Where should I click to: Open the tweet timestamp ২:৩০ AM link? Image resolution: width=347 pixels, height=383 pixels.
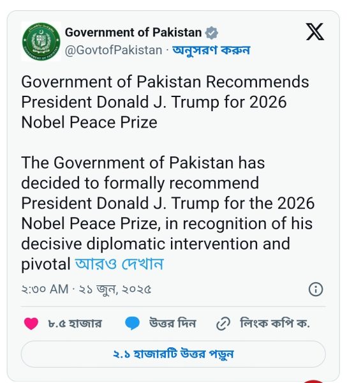click(x=45, y=289)
